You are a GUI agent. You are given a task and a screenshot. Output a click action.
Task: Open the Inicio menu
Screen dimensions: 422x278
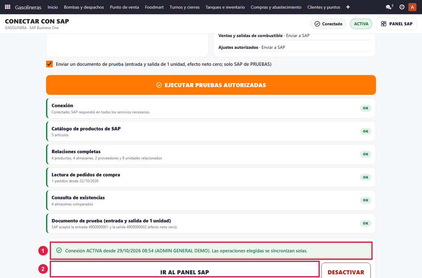pos(53,7)
